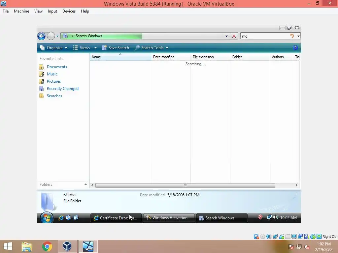Image resolution: width=338 pixels, height=253 pixels.
Task: Open the VirtualBox Devices menu
Action: pos(69,11)
